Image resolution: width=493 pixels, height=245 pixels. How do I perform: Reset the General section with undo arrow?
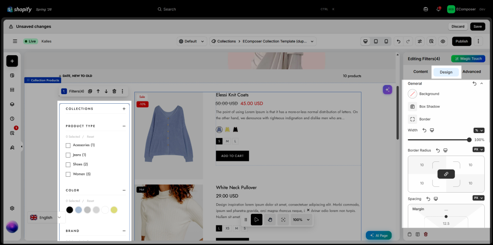click(x=474, y=84)
